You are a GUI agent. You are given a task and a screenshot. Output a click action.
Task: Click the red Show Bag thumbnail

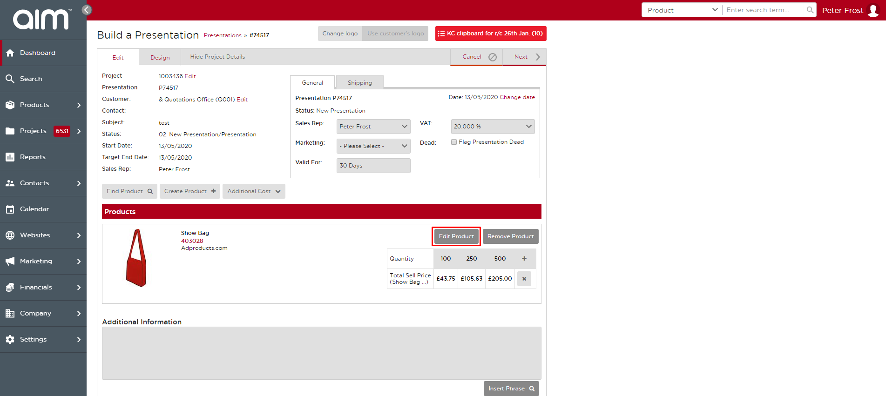(136, 258)
